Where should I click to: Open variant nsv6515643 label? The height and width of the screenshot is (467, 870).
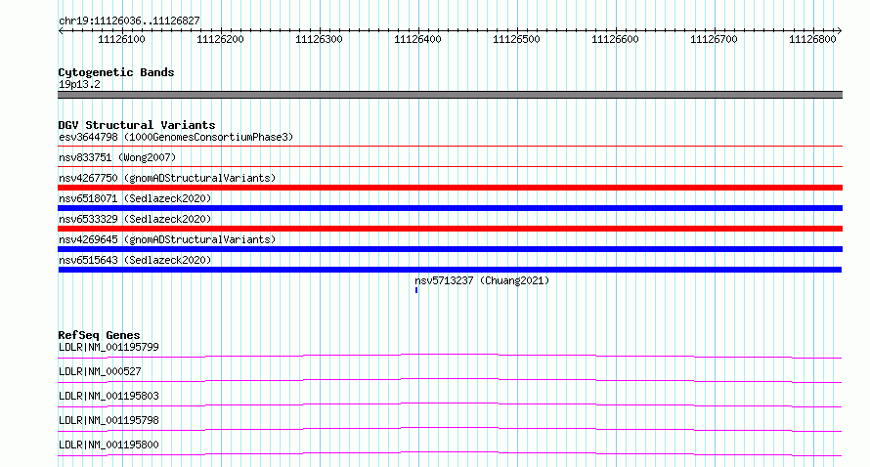[x=135, y=260]
